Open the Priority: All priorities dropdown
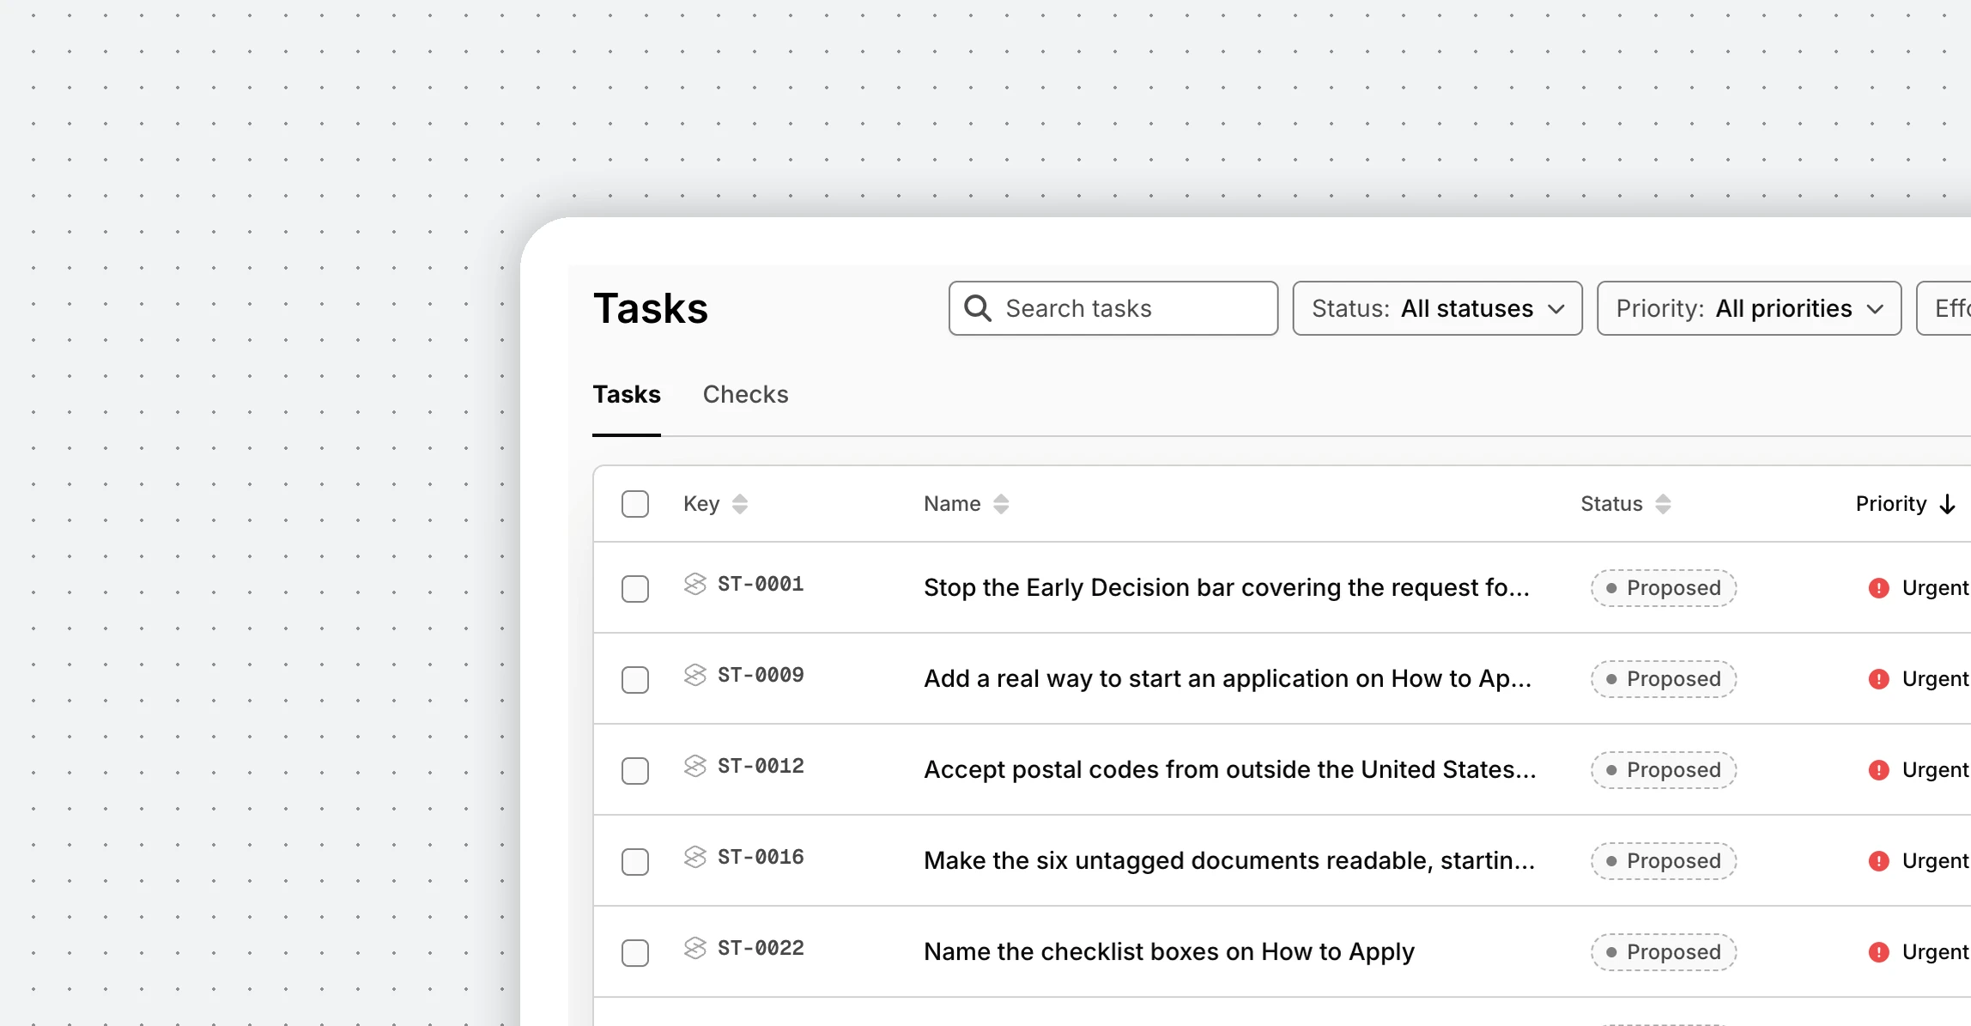The height and width of the screenshot is (1026, 1971). [x=1750, y=308]
